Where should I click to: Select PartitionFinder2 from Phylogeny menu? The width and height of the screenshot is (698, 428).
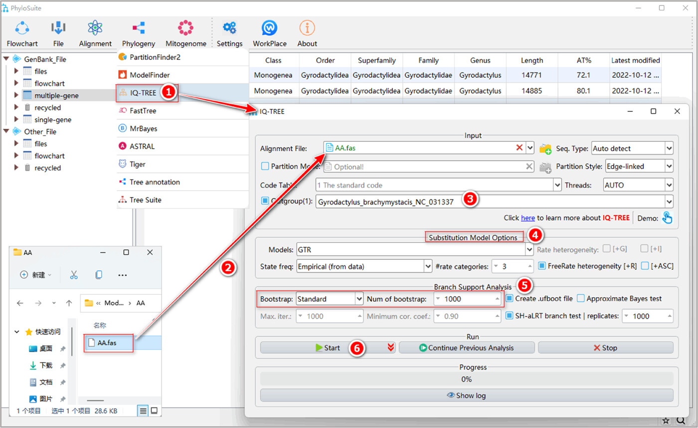(182, 57)
